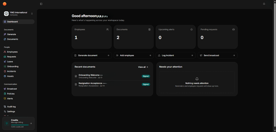Click the Upcoming alerts count card

(x=176, y=37)
